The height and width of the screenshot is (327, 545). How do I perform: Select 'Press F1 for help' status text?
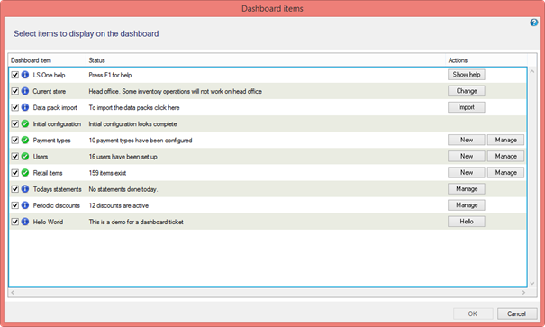110,75
